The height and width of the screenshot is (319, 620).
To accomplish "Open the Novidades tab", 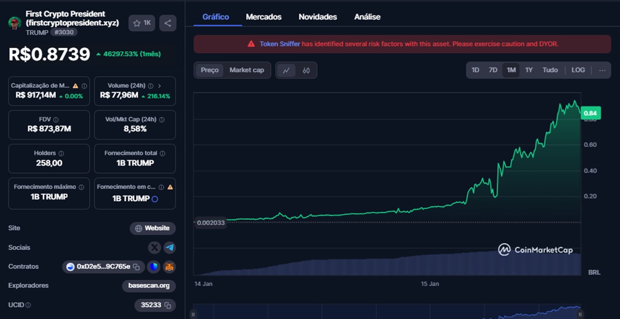I will (318, 17).
